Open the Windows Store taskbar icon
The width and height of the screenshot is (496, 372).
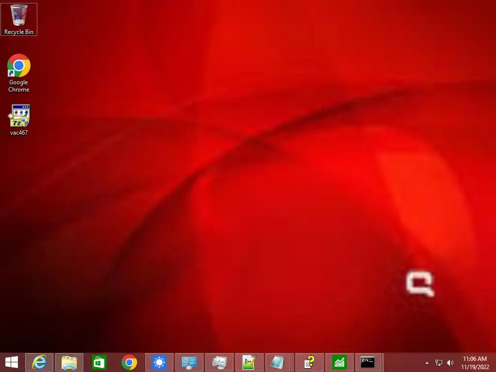click(x=99, y=362)
